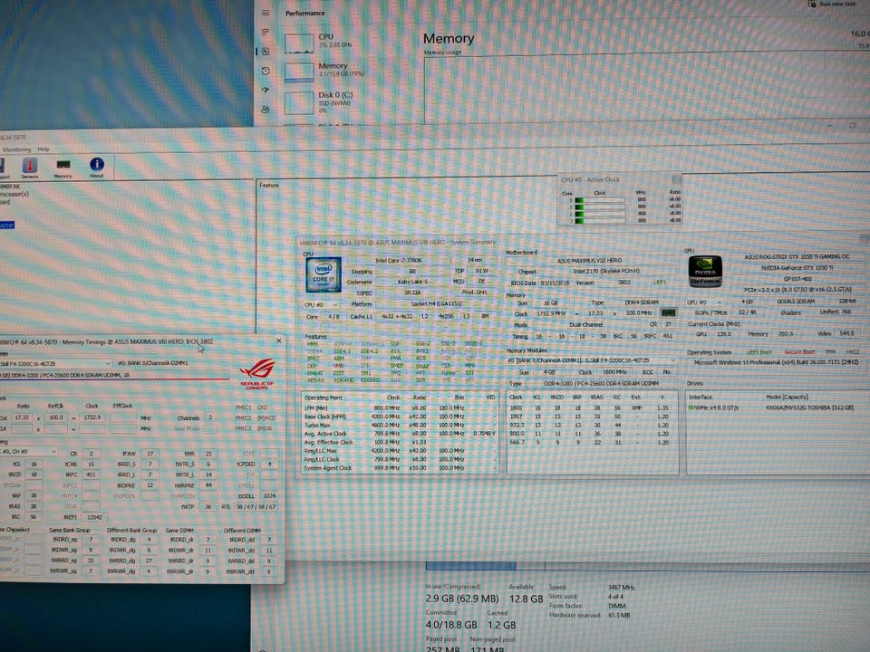Open the Processes page in Task Manager
This screenshot has height=652, width=870.
point(266,33)
